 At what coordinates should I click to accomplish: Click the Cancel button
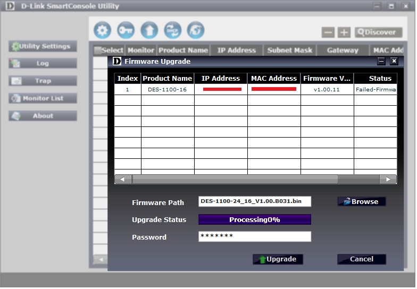point(362,259)
